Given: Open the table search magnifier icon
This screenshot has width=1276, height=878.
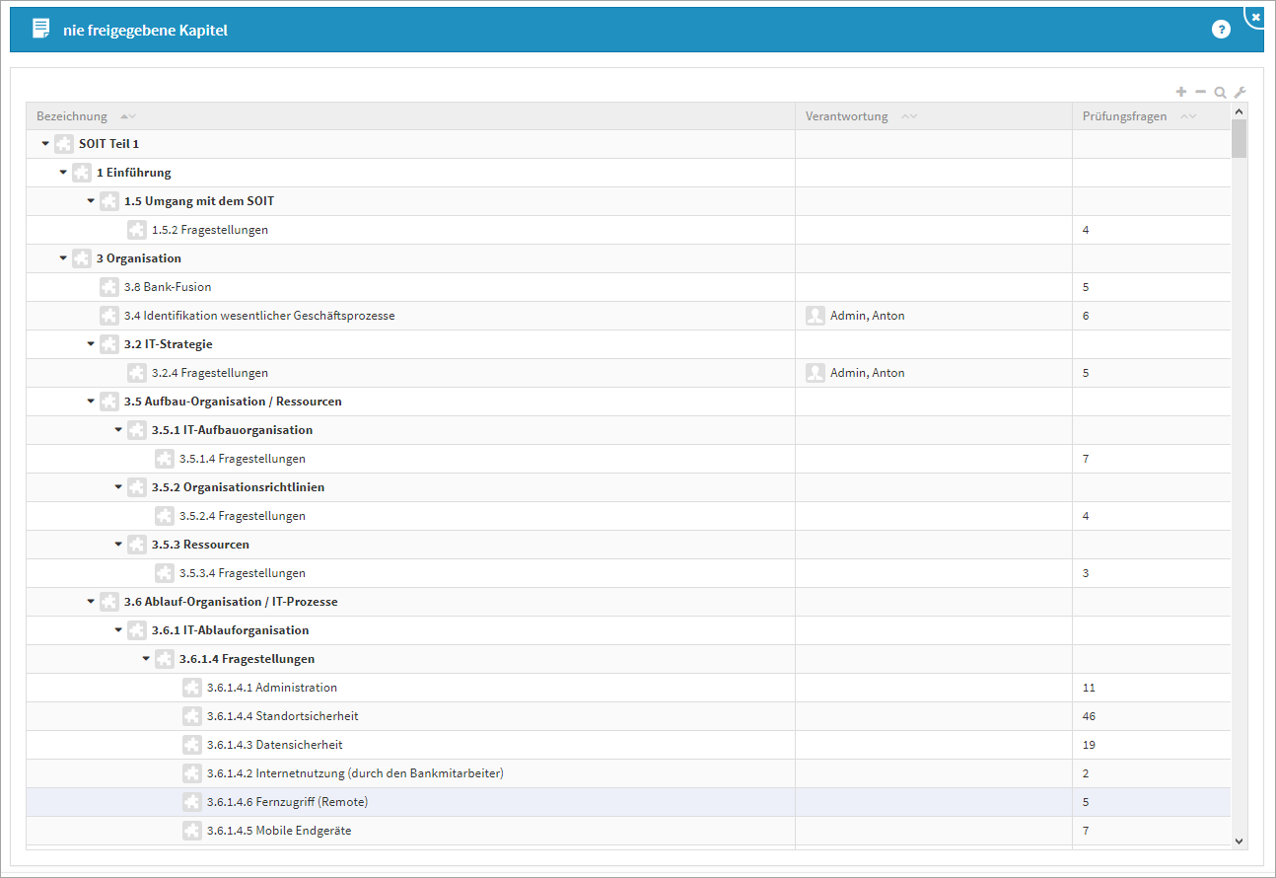Looking at the screenshot, I should pyautogui.click(x=1220, y=93).
